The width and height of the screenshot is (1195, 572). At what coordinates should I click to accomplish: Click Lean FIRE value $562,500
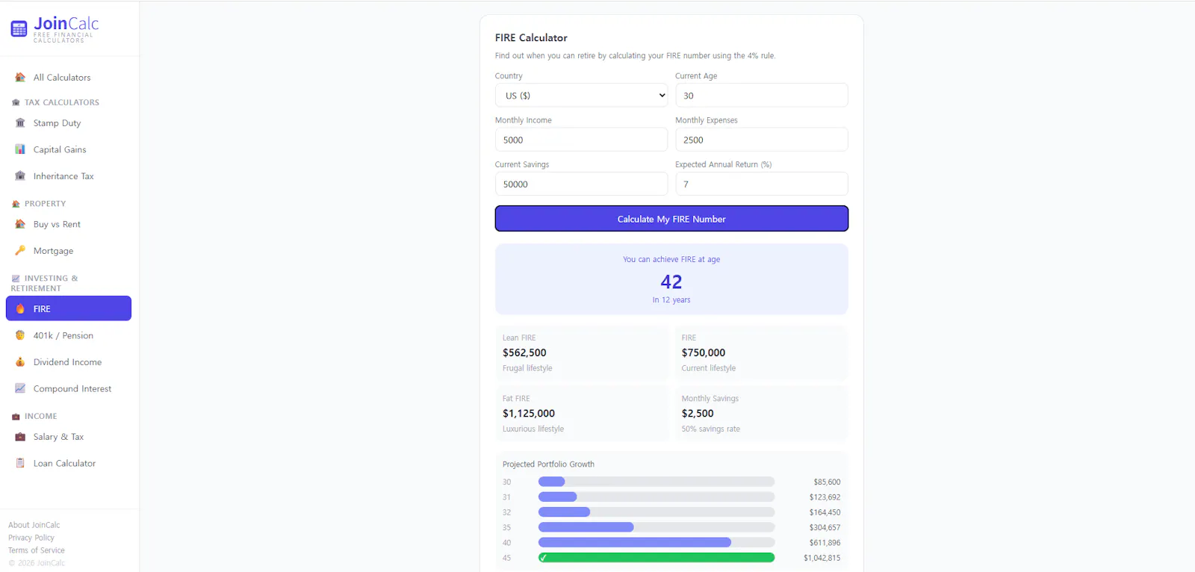(x=524, y=352)
